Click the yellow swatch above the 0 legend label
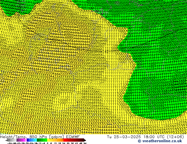The width and height of the screenshot is (187, 144). pos(48,140)
